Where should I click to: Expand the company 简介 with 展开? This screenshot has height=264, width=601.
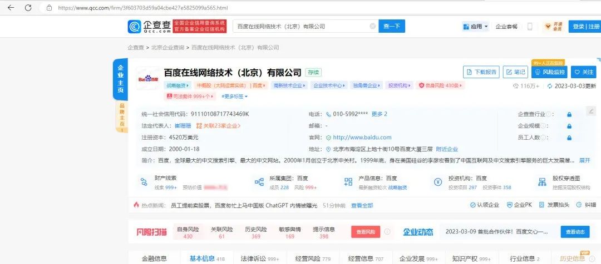tap(584, 160)
